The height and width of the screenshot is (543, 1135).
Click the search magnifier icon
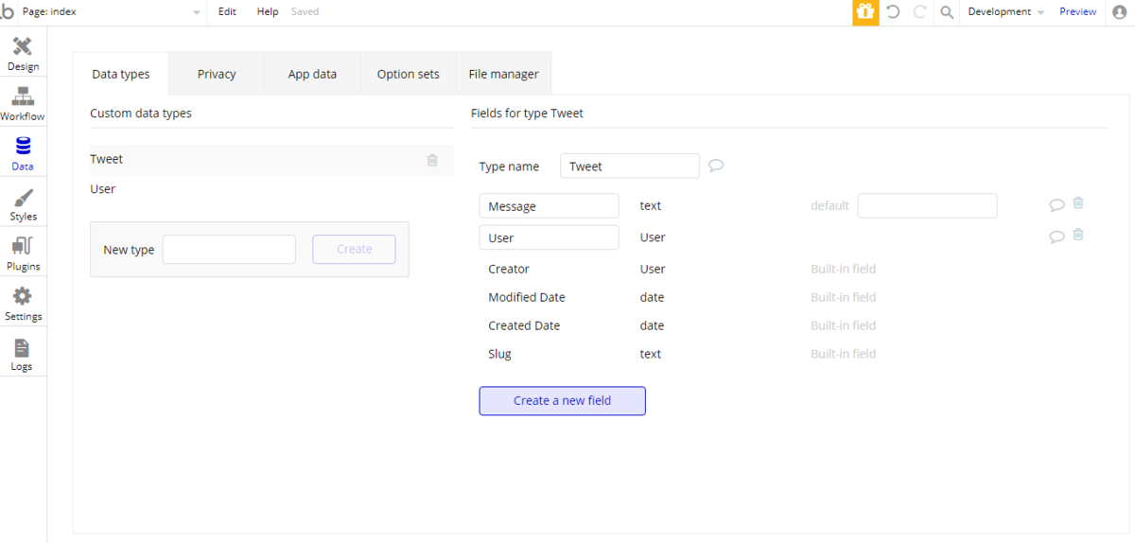click(947, 12)
